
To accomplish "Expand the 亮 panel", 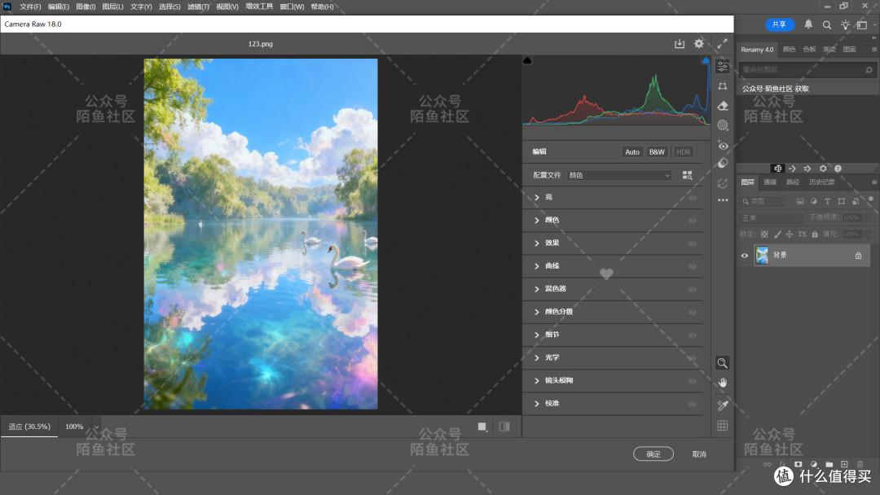I will (x=536, y=197).
